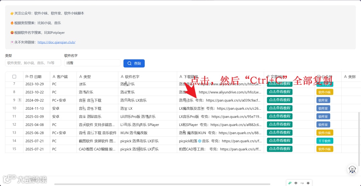Image resolution: width=361 pixels, height=186 pixels.
Task: Open 点击查看教程 for the 2024-09-22 row
Action: (x=279, y=100)
